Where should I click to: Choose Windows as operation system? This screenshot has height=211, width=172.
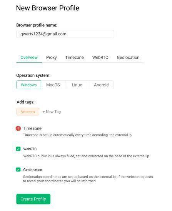click(29, 85)
